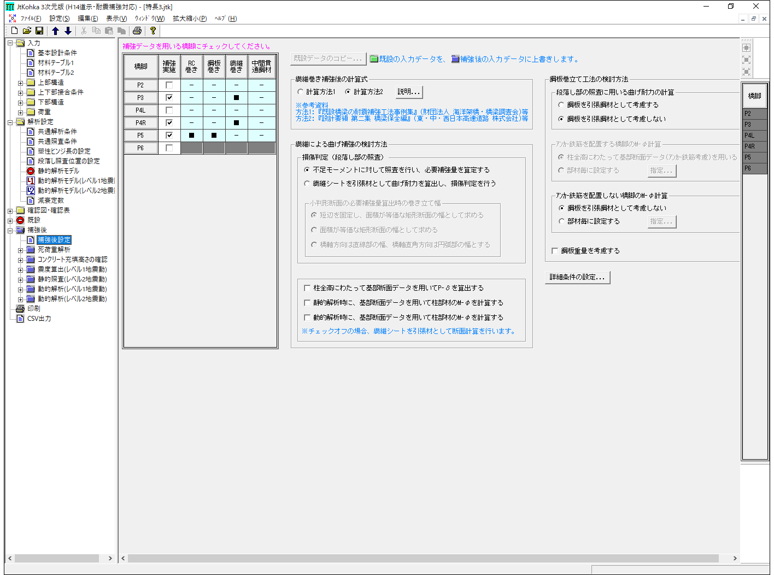Click the blue down arrow toolbar icon
Viewport: 774px width, 575px height.
68,31
